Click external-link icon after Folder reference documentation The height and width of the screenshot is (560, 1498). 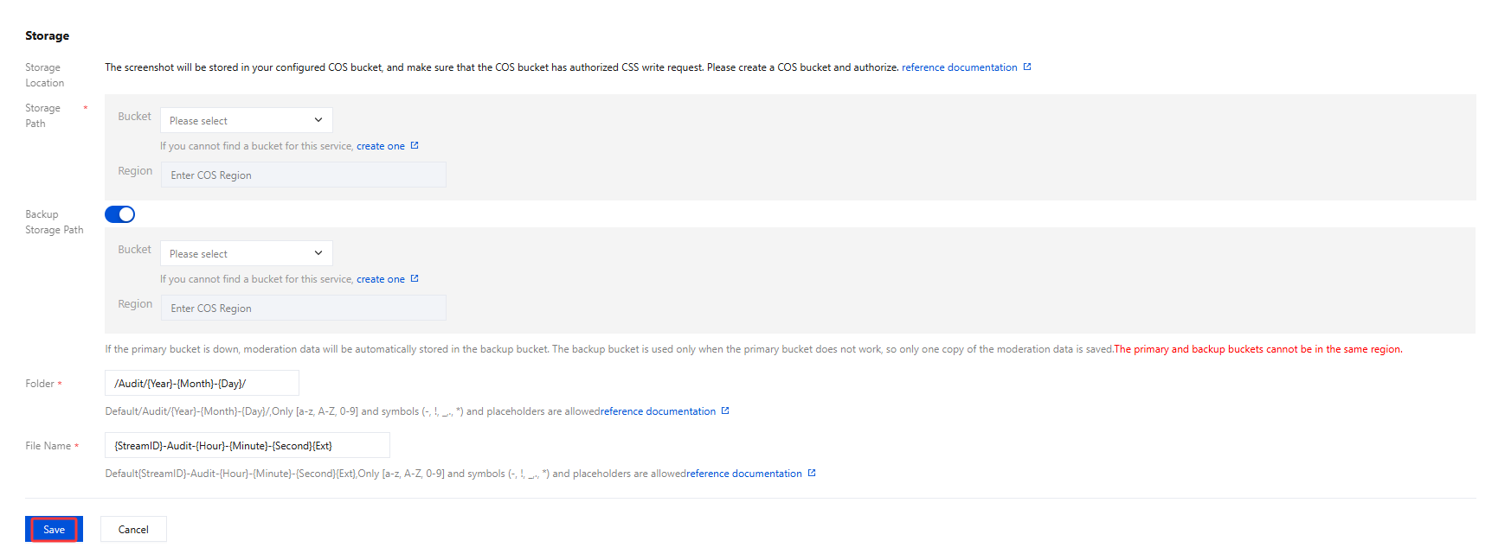pos(725,410)
